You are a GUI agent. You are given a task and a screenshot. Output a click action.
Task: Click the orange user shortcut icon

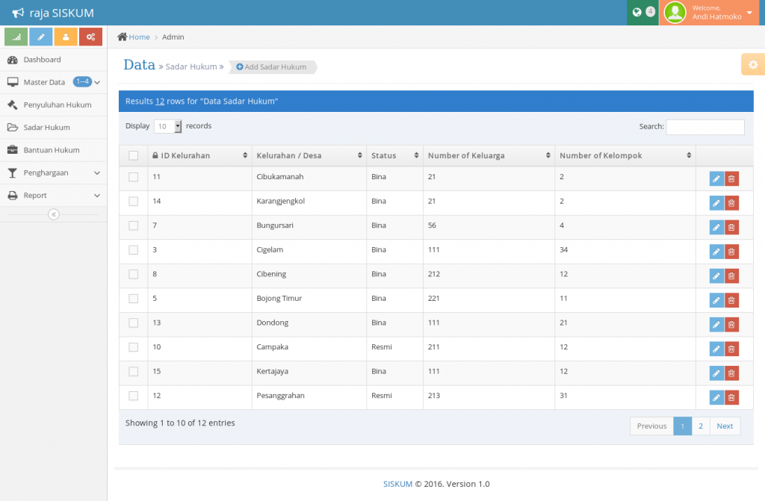[x=66, y=37]
